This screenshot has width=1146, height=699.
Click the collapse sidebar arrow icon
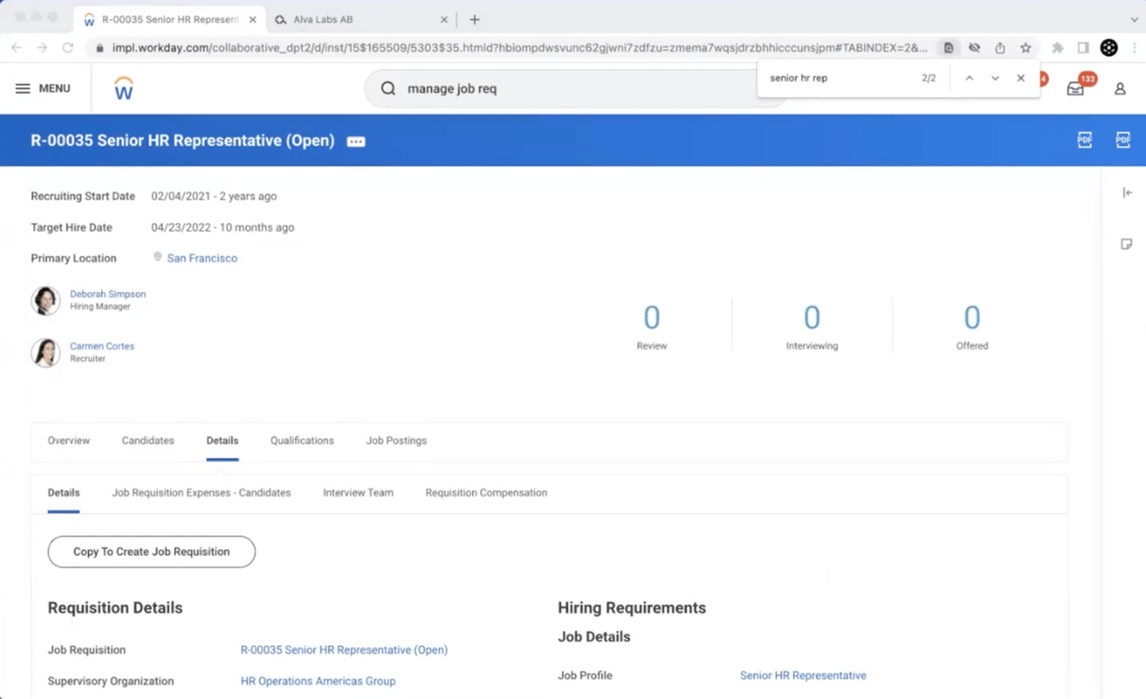[x=1127, y=192]
